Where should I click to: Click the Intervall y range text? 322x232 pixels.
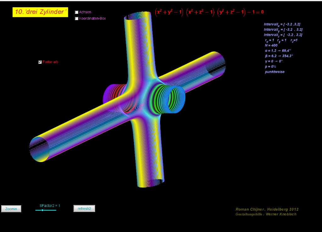[x=283, y=30]
